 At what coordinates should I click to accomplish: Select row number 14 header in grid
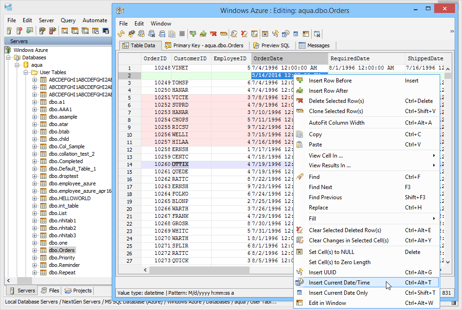[129, 164]
